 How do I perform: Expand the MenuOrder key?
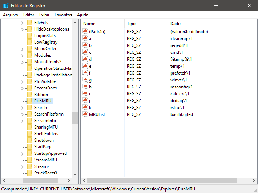point(23,49)
